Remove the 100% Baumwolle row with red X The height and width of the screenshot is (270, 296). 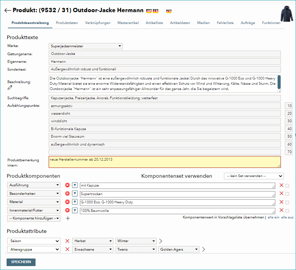(281, 210)
